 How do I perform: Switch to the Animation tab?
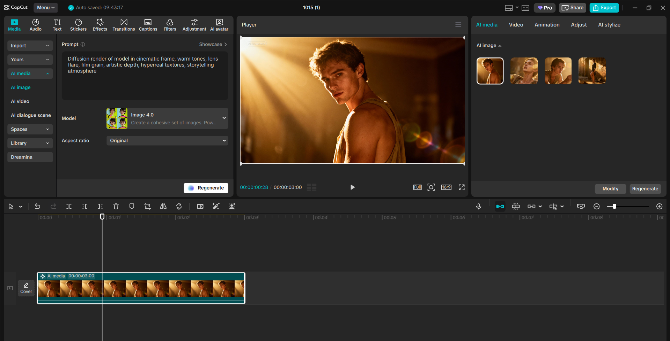pos(547,24)
